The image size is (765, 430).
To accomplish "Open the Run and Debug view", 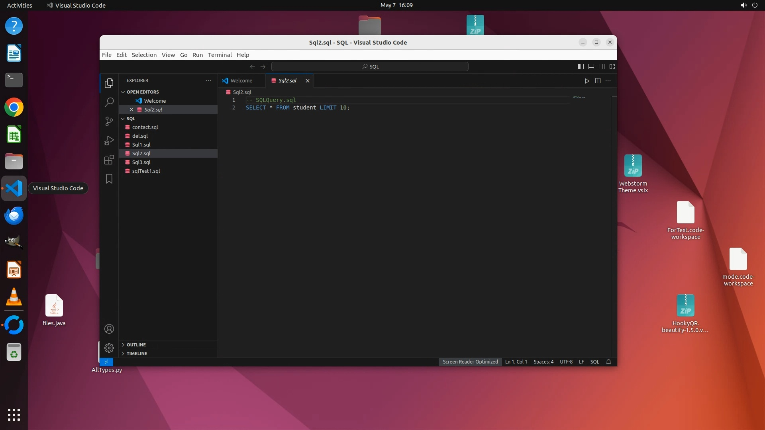I will 109,141.
